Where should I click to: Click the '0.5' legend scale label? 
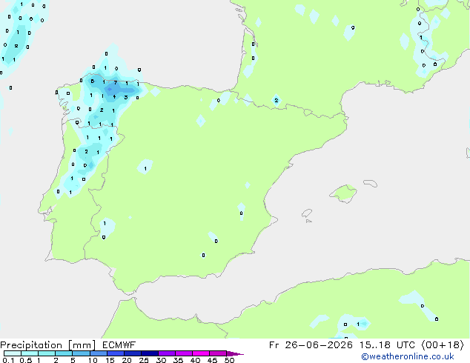[x=26, y=360]
